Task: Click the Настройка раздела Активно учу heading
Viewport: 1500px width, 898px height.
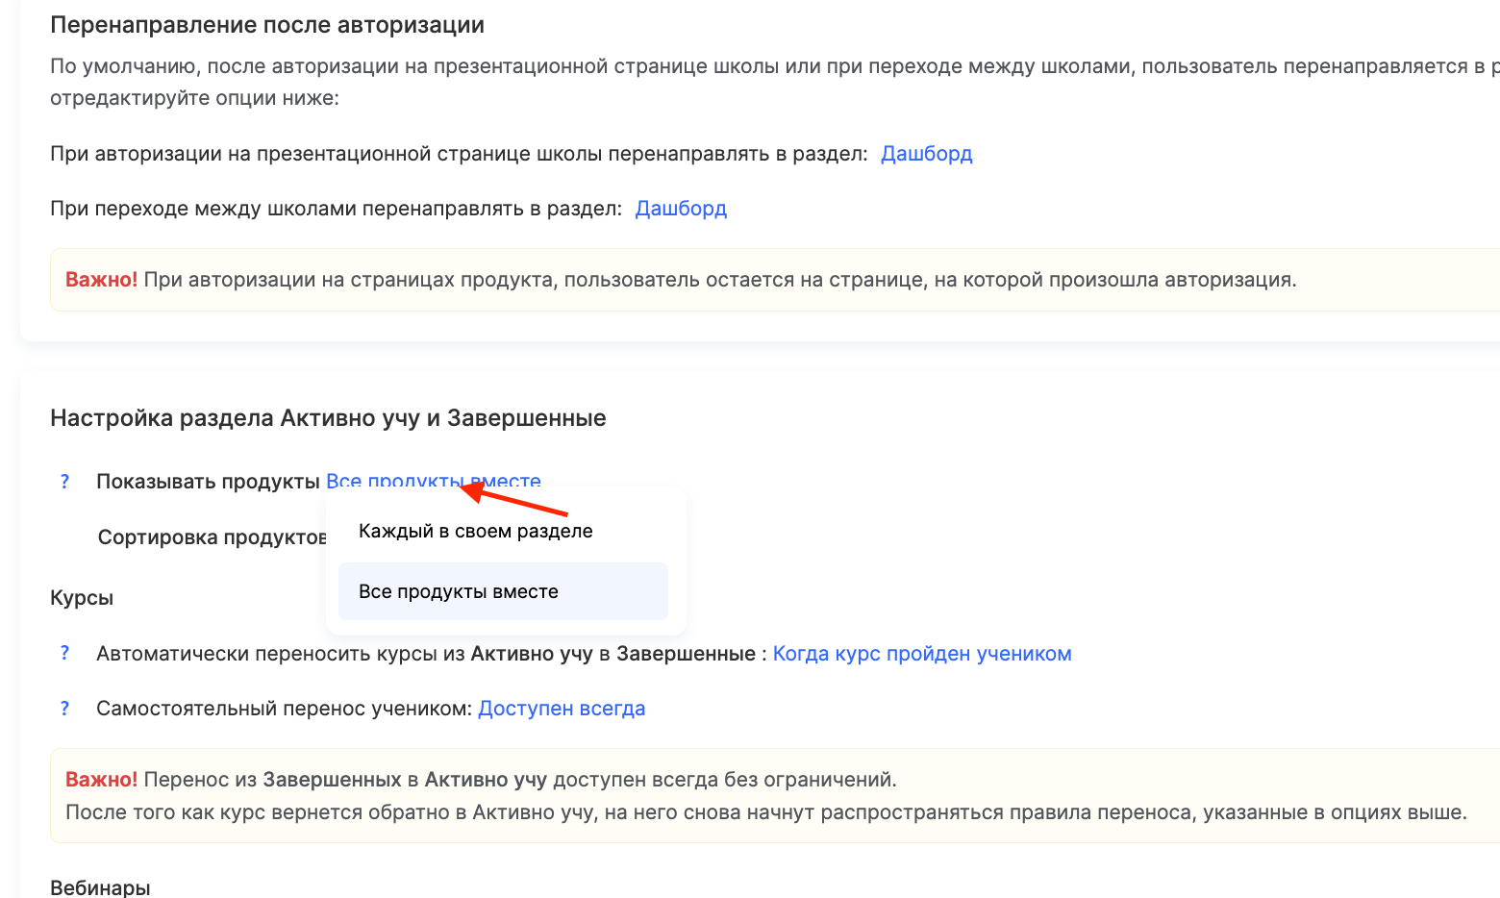Action: point(328,418)
